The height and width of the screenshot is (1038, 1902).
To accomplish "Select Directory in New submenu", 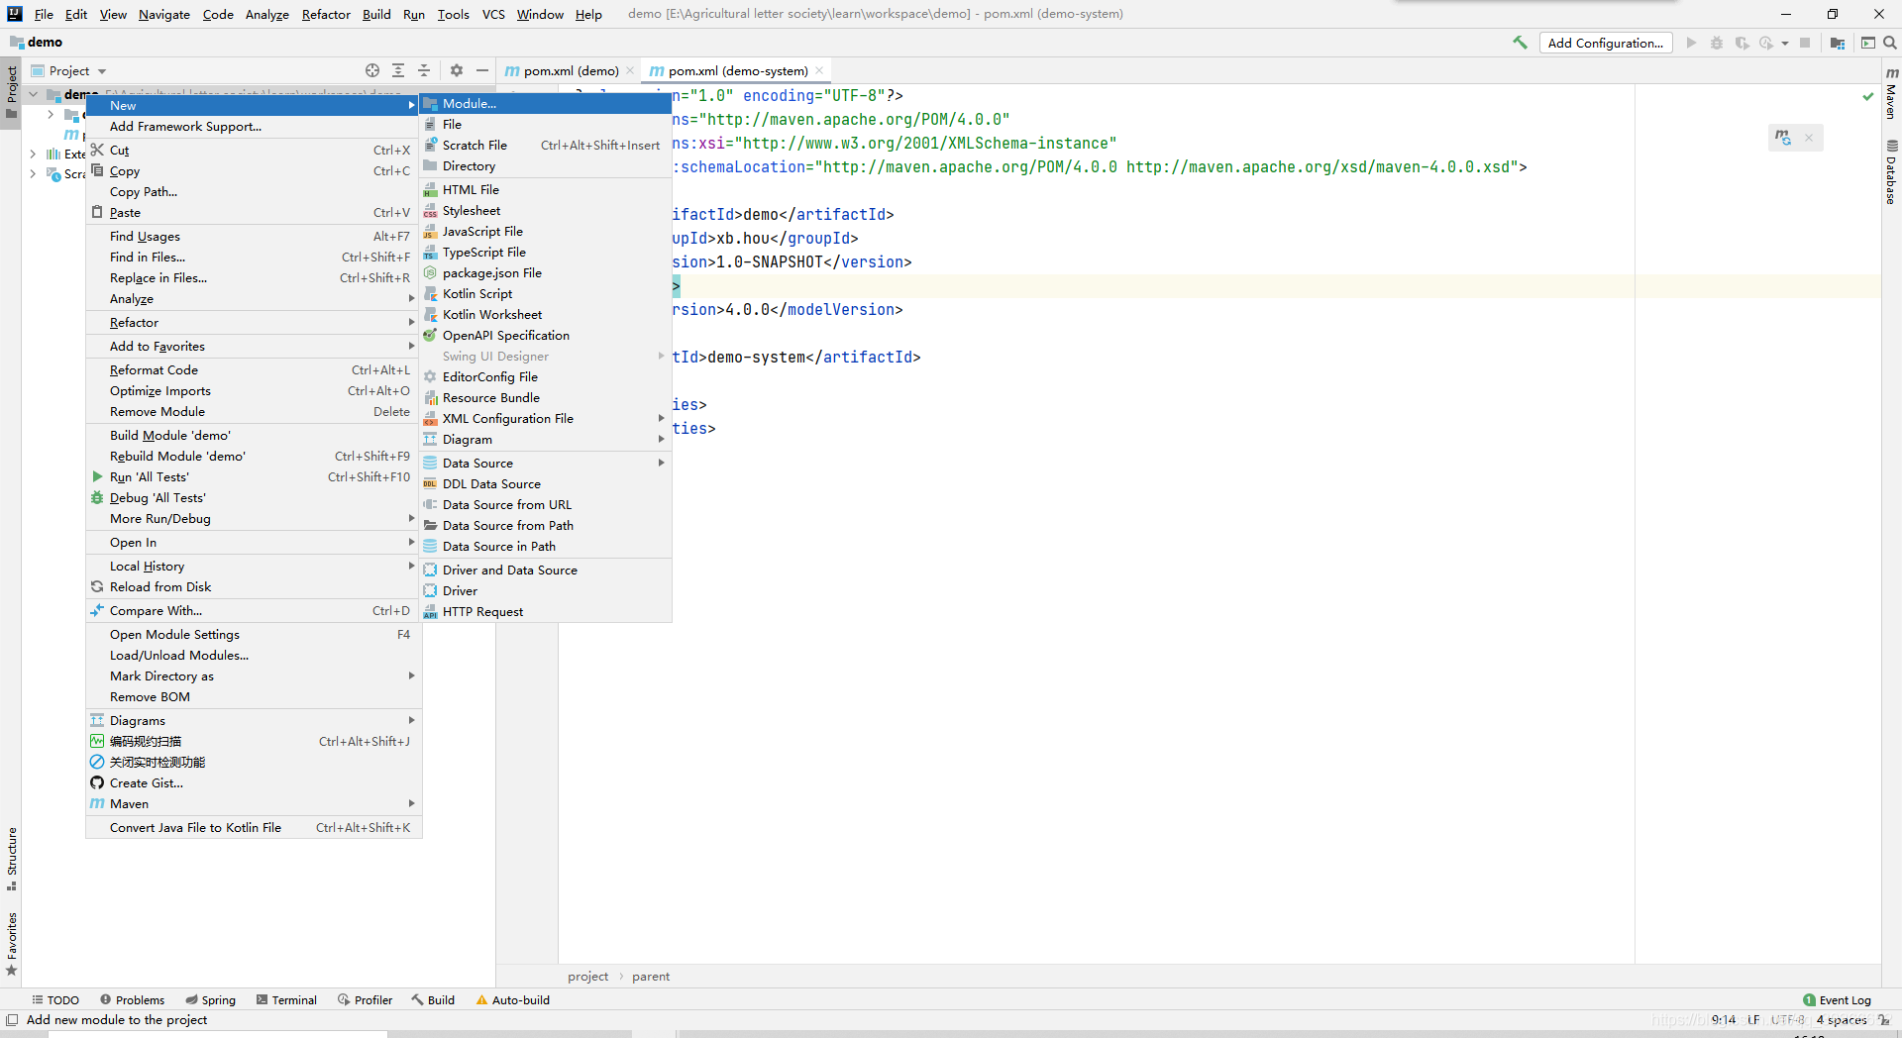I will coord(546,165).
